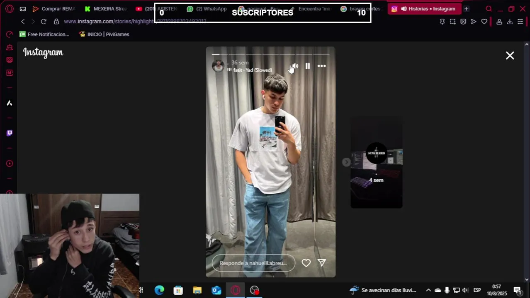This screenshot has width=530, height=298.
Task: Open a new browser tab with plus
Action: pos(466,9)
